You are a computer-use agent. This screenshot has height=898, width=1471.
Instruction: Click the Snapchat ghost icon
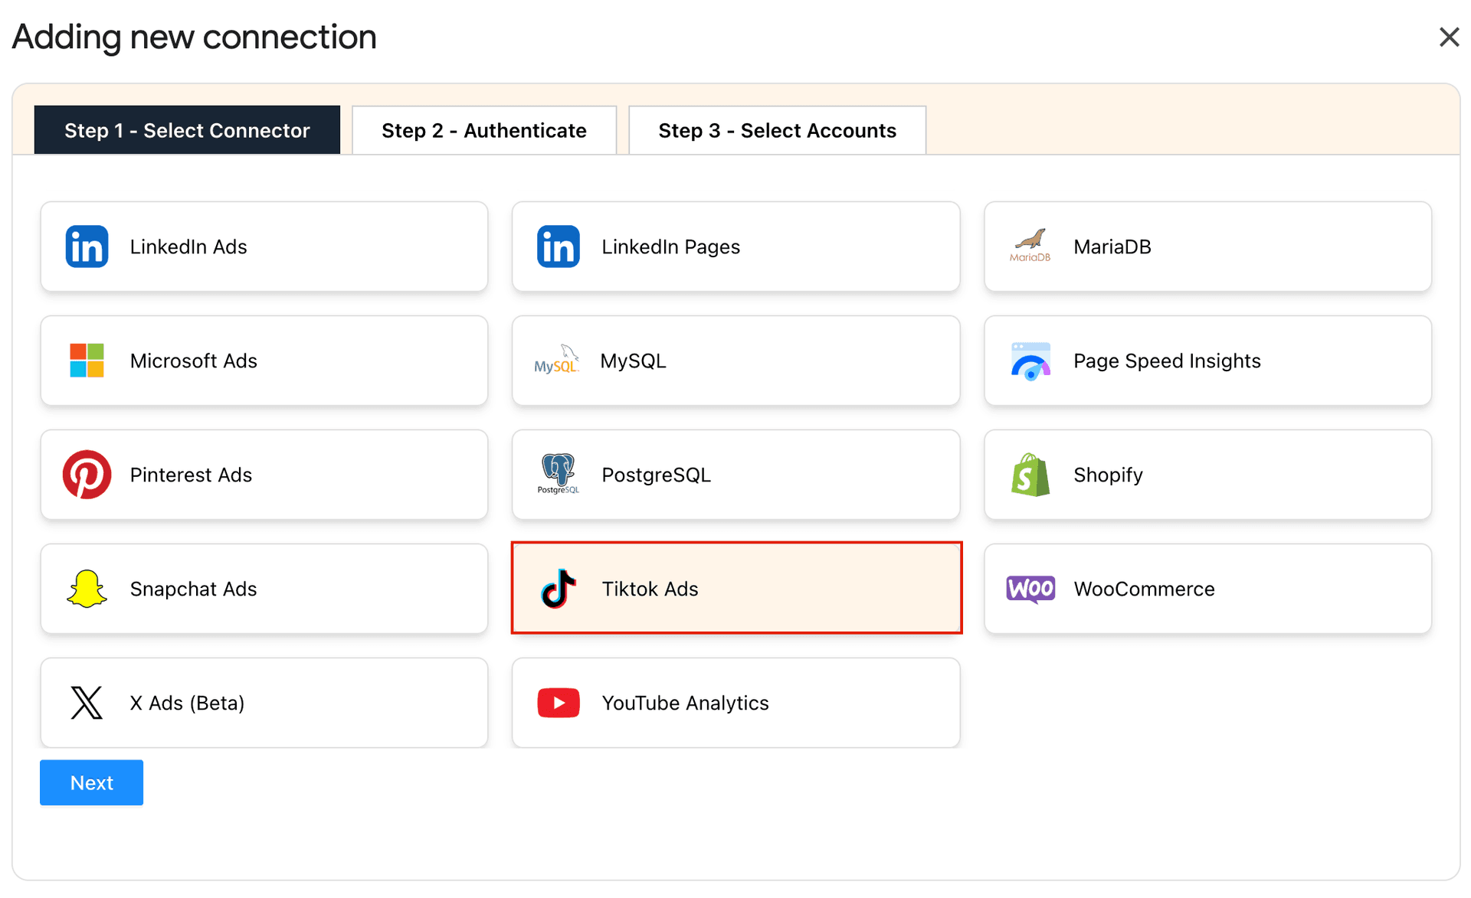(87, 589)
